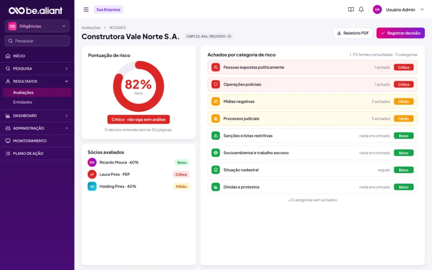Click the Dashboard chart icon
Image resolution: width=432 pixels, height=270 pixels.
[8, 116]
